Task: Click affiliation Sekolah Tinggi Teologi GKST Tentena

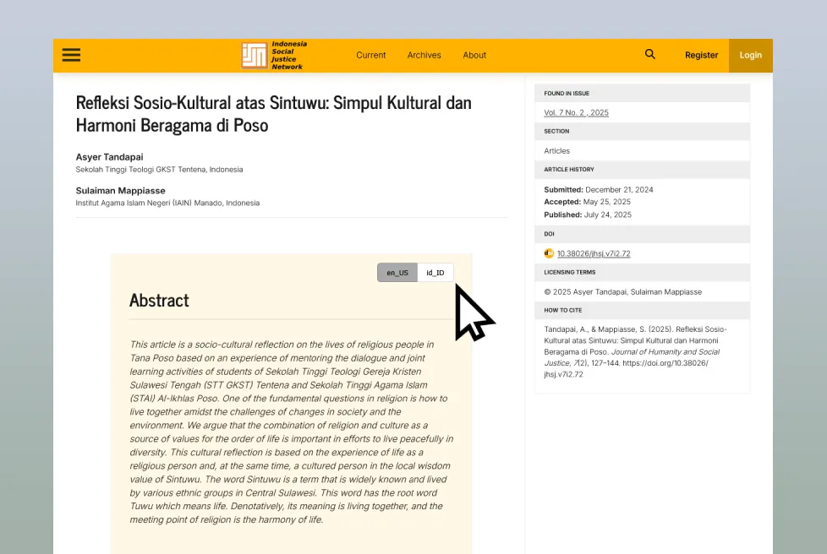Action: pyautogui.click(x=159, y=170)
